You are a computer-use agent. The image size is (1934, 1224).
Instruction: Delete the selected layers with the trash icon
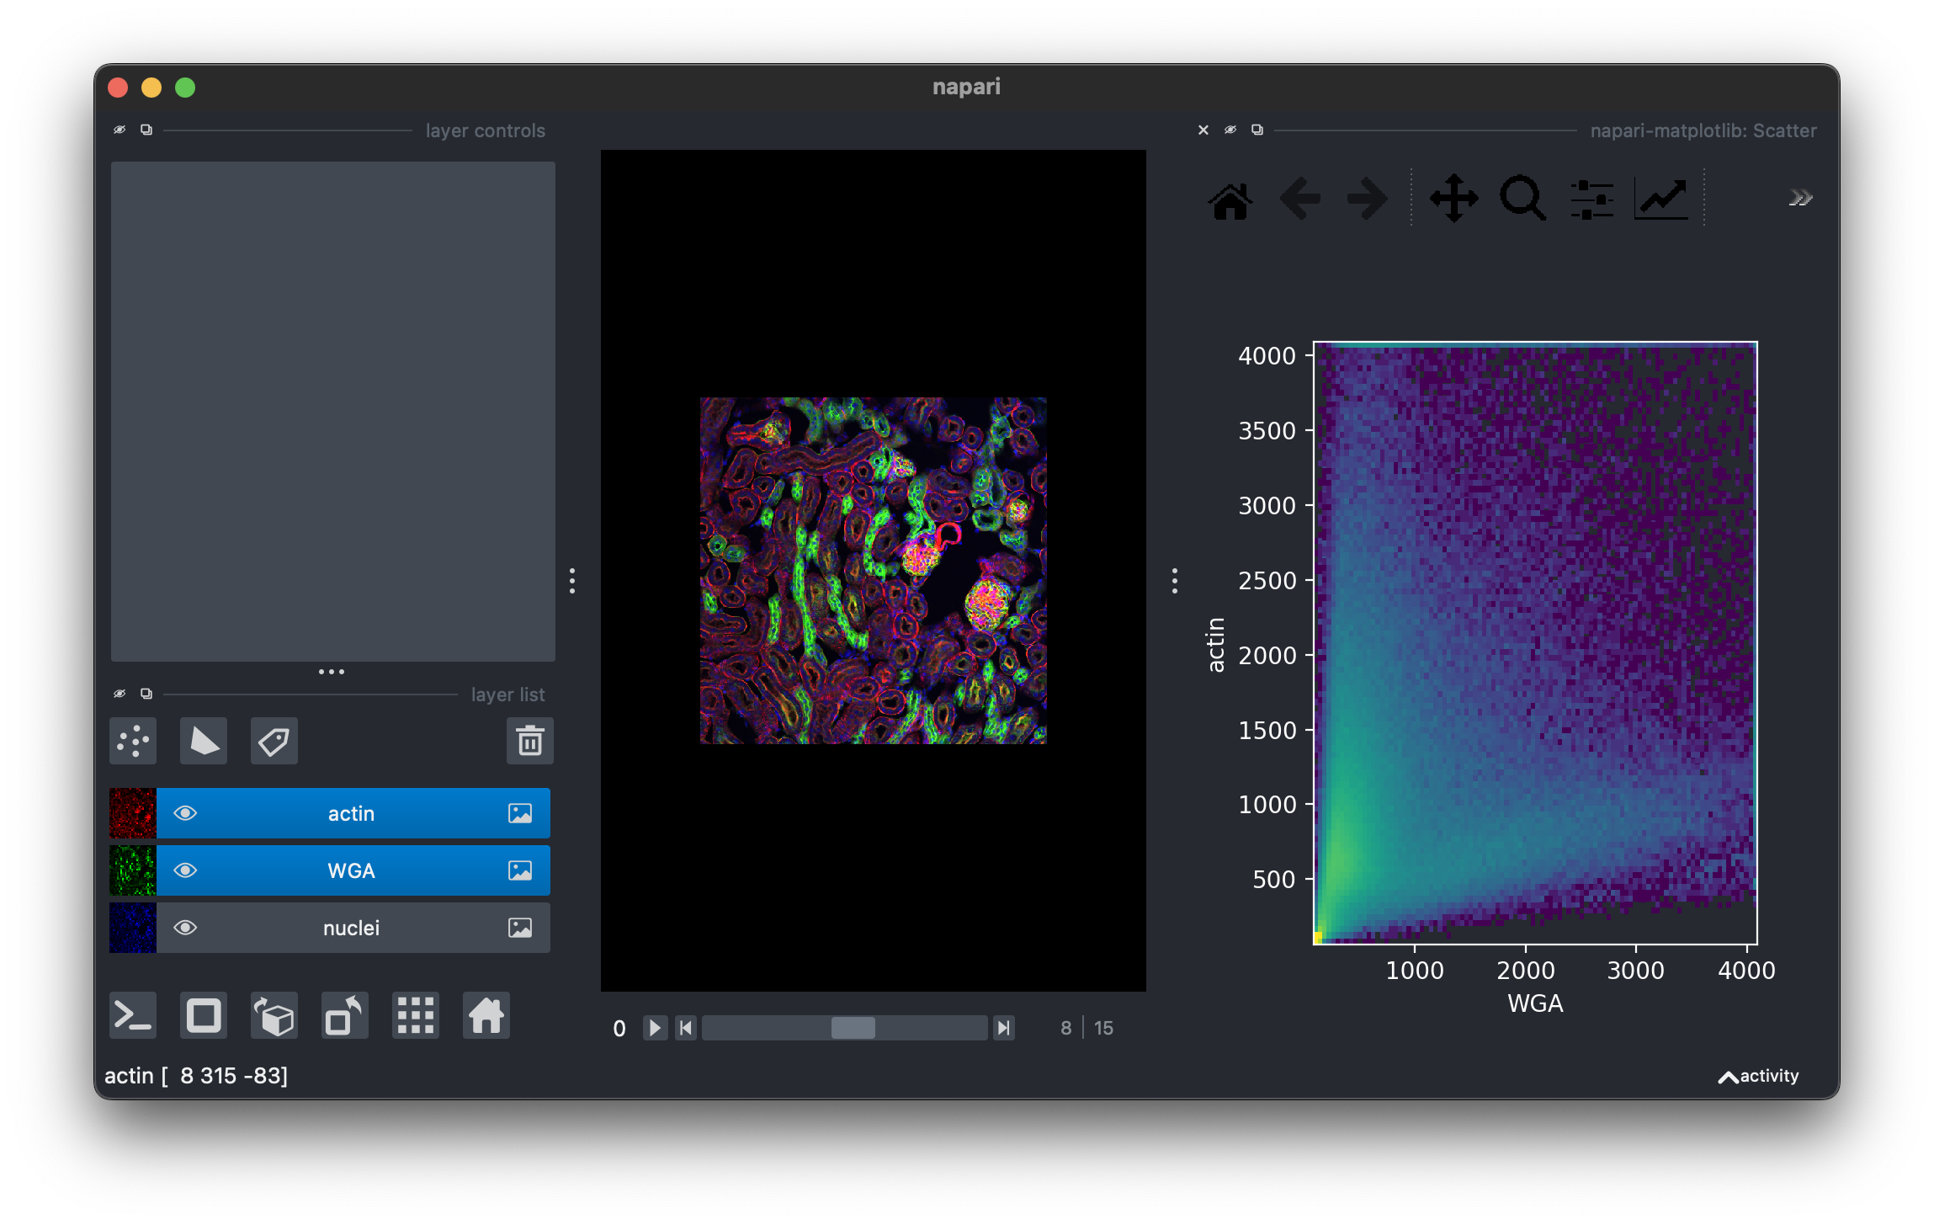[x=529, y=742]
